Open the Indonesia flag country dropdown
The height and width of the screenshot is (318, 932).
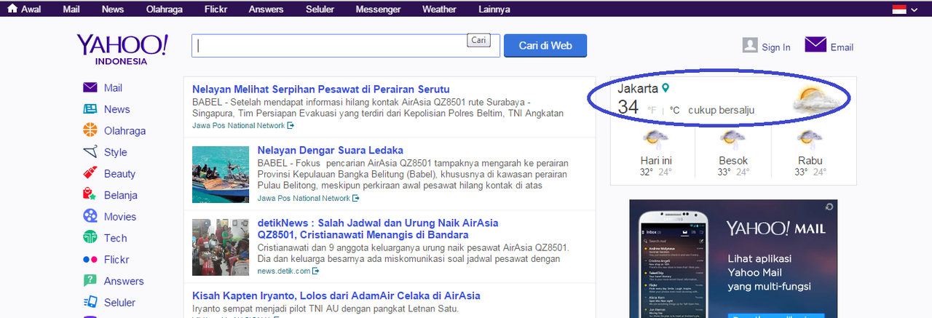point(904,9)
